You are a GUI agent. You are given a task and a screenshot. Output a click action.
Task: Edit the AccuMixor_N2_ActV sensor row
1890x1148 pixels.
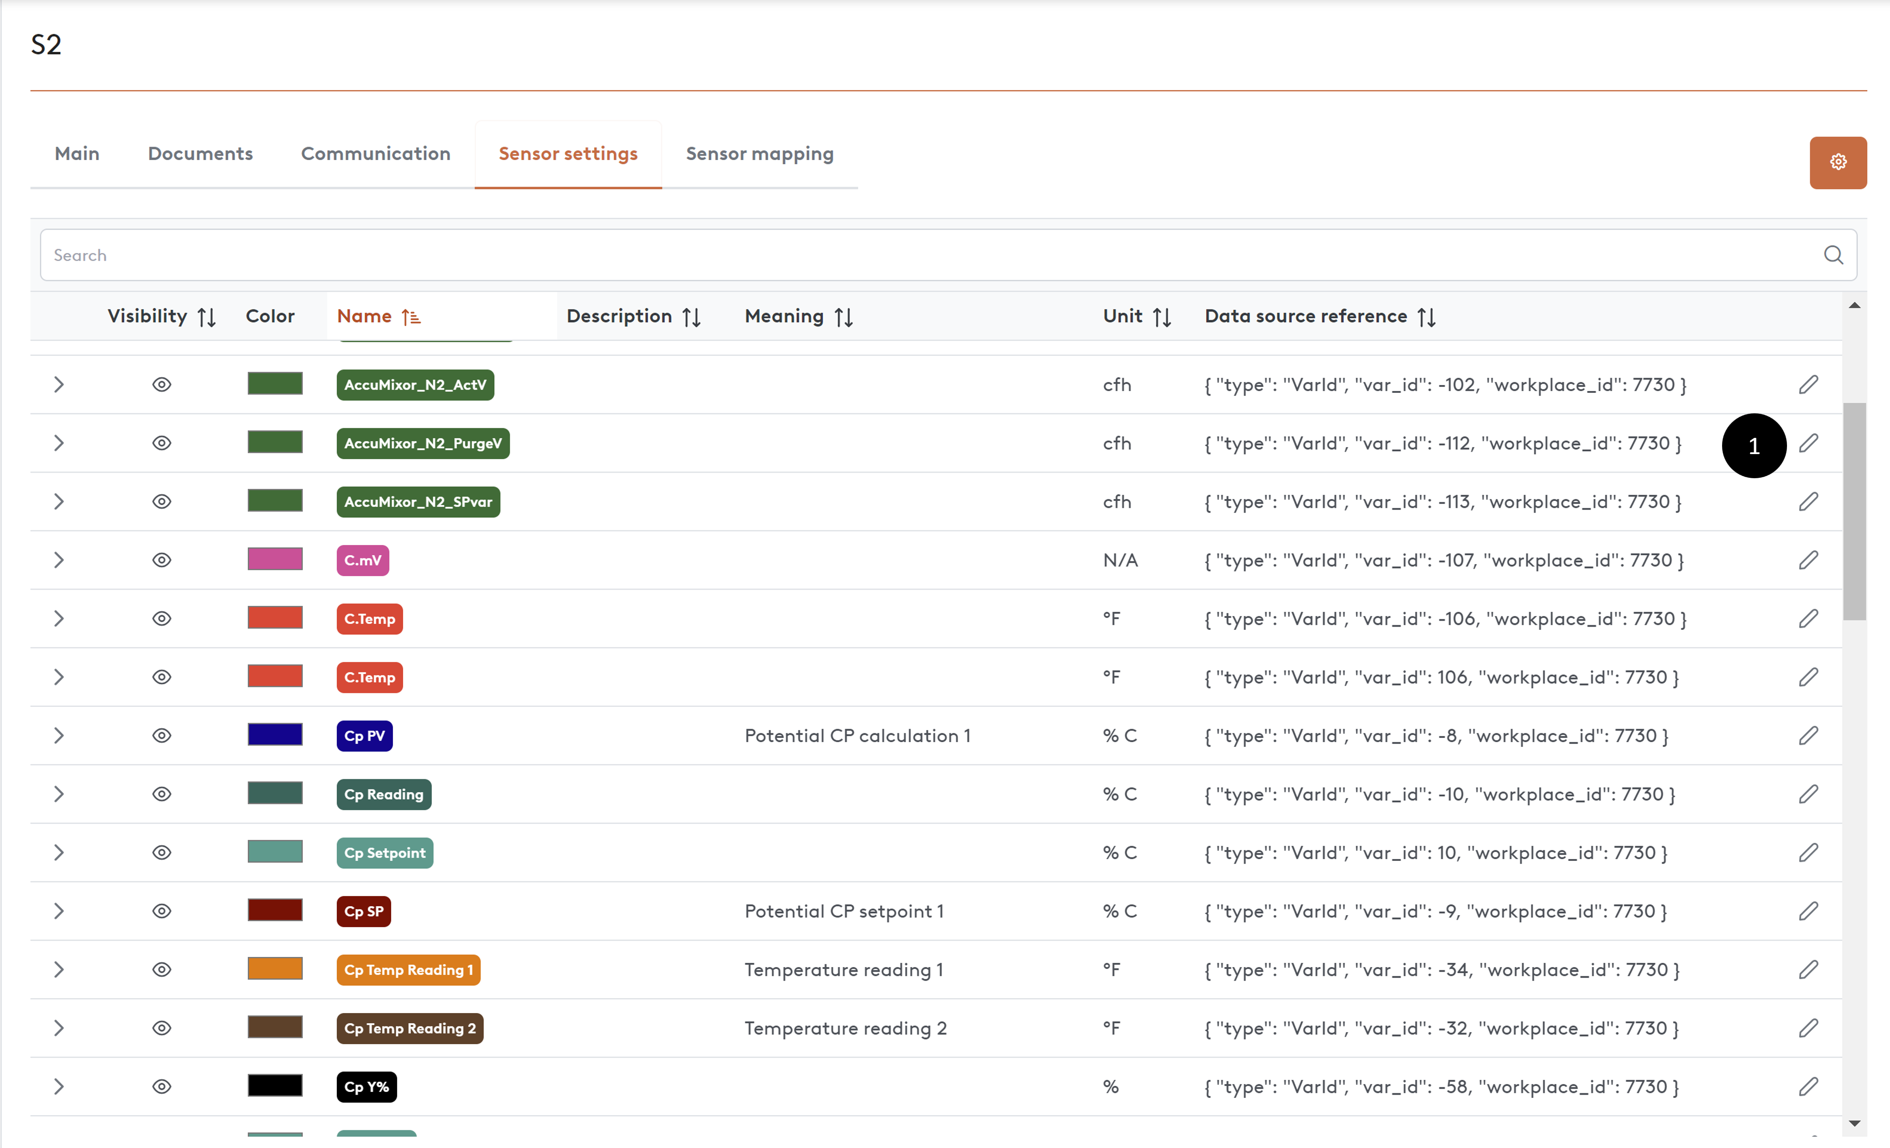1808,385
